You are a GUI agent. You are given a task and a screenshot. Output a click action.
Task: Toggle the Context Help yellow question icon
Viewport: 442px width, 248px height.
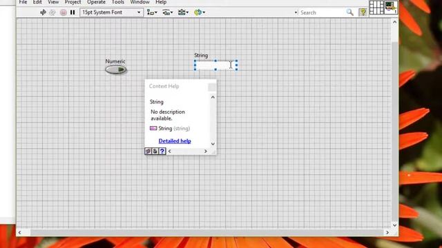[363, 12]
